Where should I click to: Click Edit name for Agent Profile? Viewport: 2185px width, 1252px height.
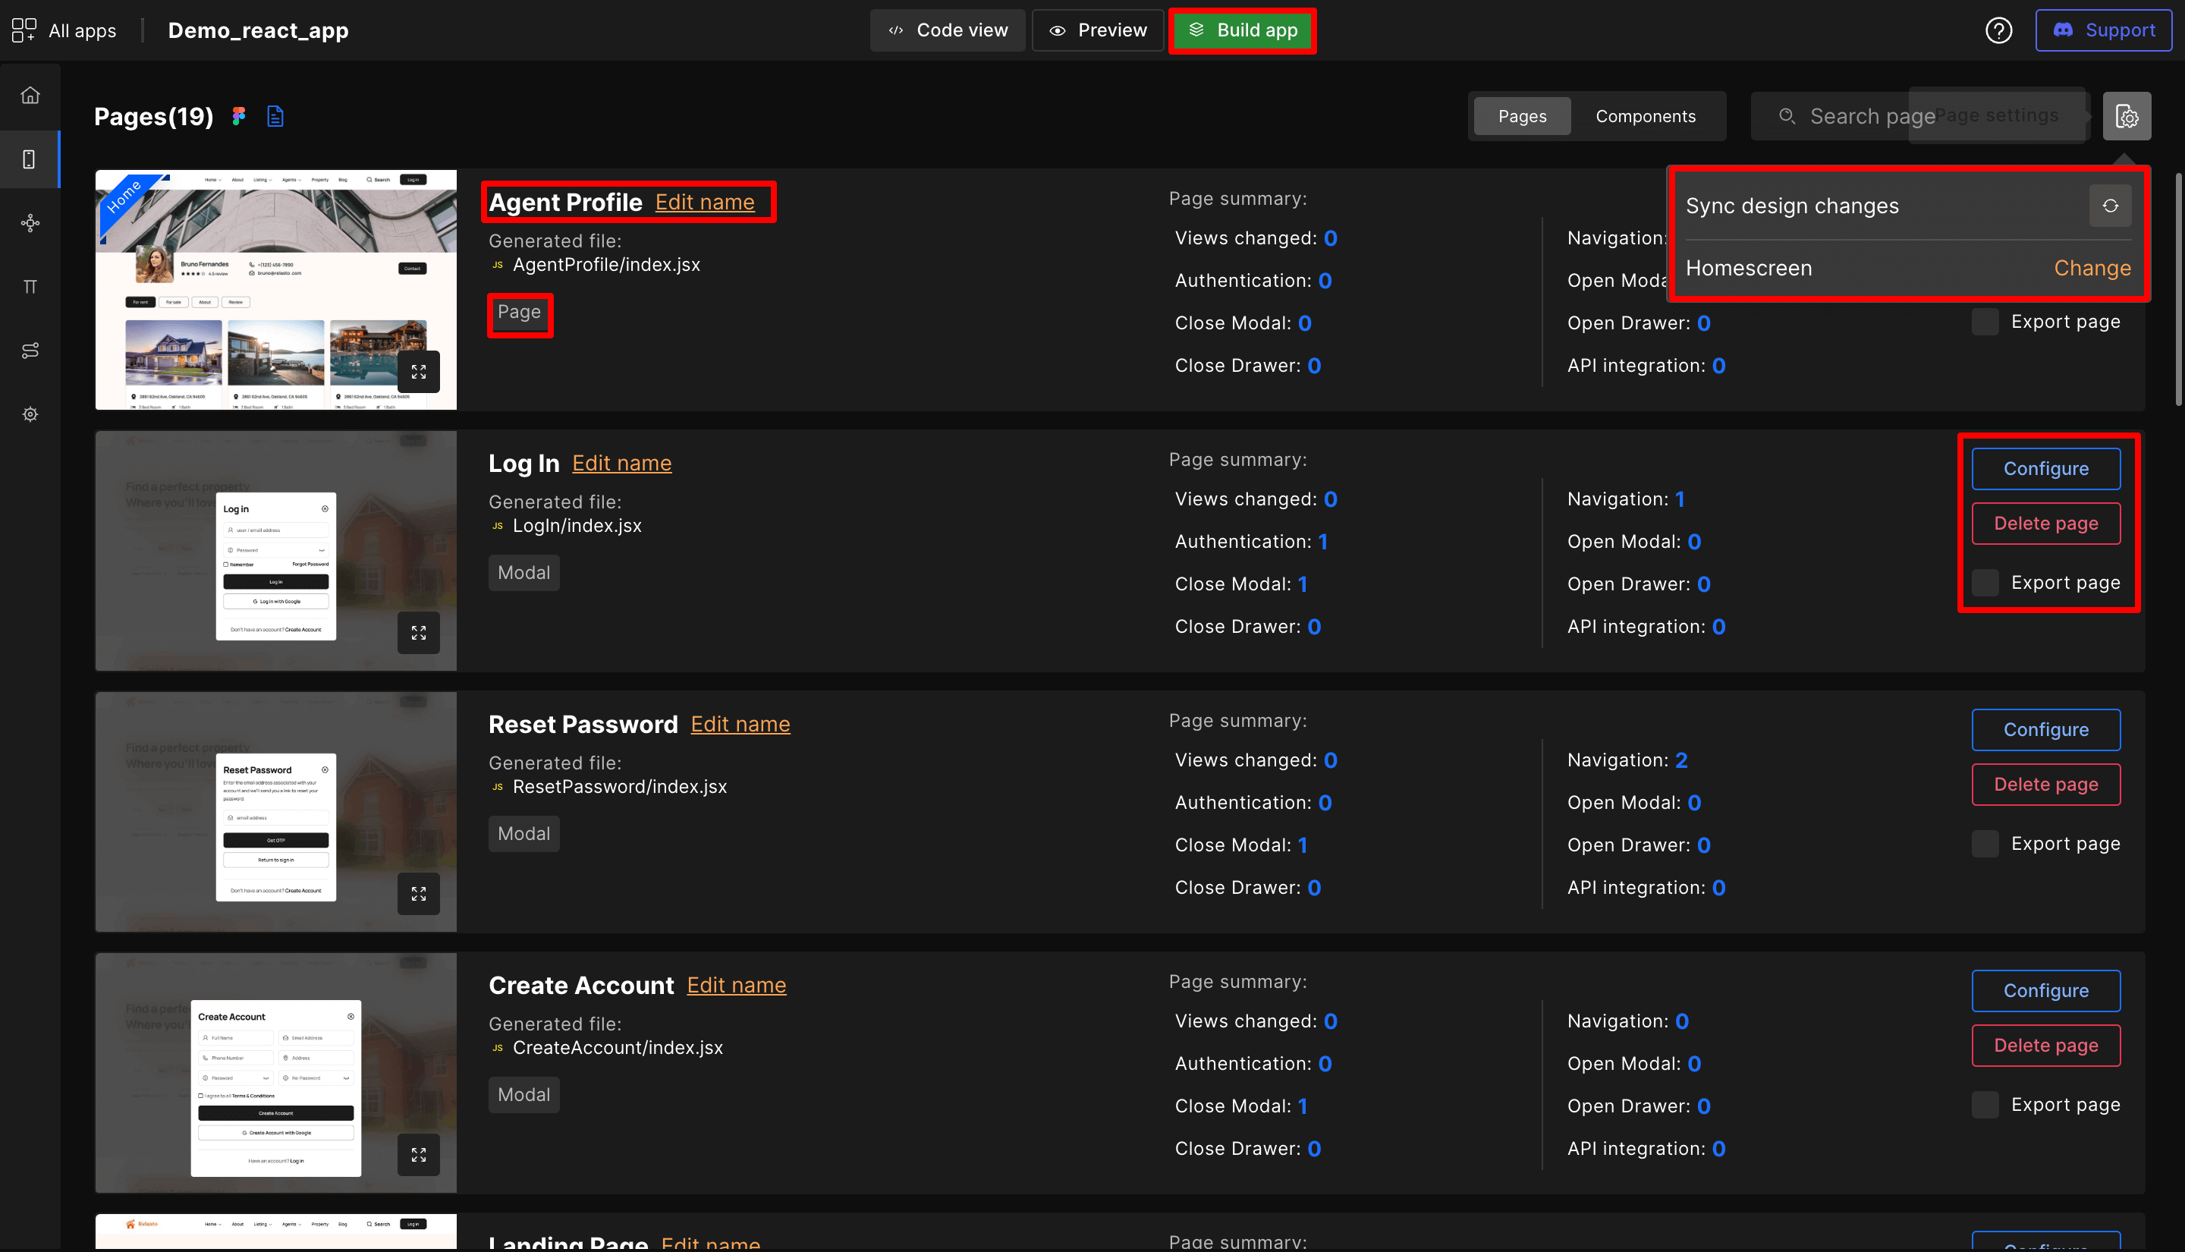704,202
